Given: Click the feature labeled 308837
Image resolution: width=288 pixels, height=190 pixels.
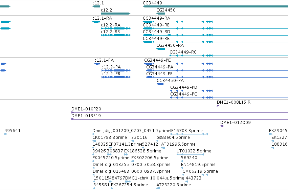Looking at the screenshot, I should coord(109,154).
